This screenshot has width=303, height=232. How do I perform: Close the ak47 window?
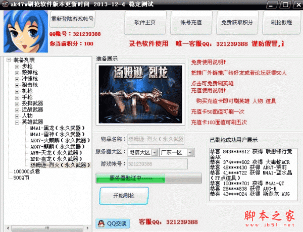pos(298,5)
